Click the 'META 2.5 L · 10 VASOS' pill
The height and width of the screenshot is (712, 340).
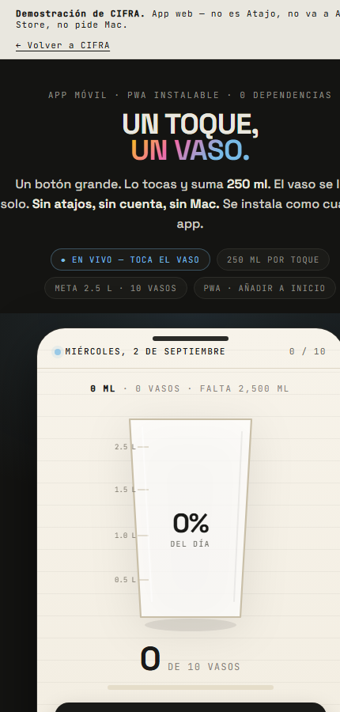(115, 288)
